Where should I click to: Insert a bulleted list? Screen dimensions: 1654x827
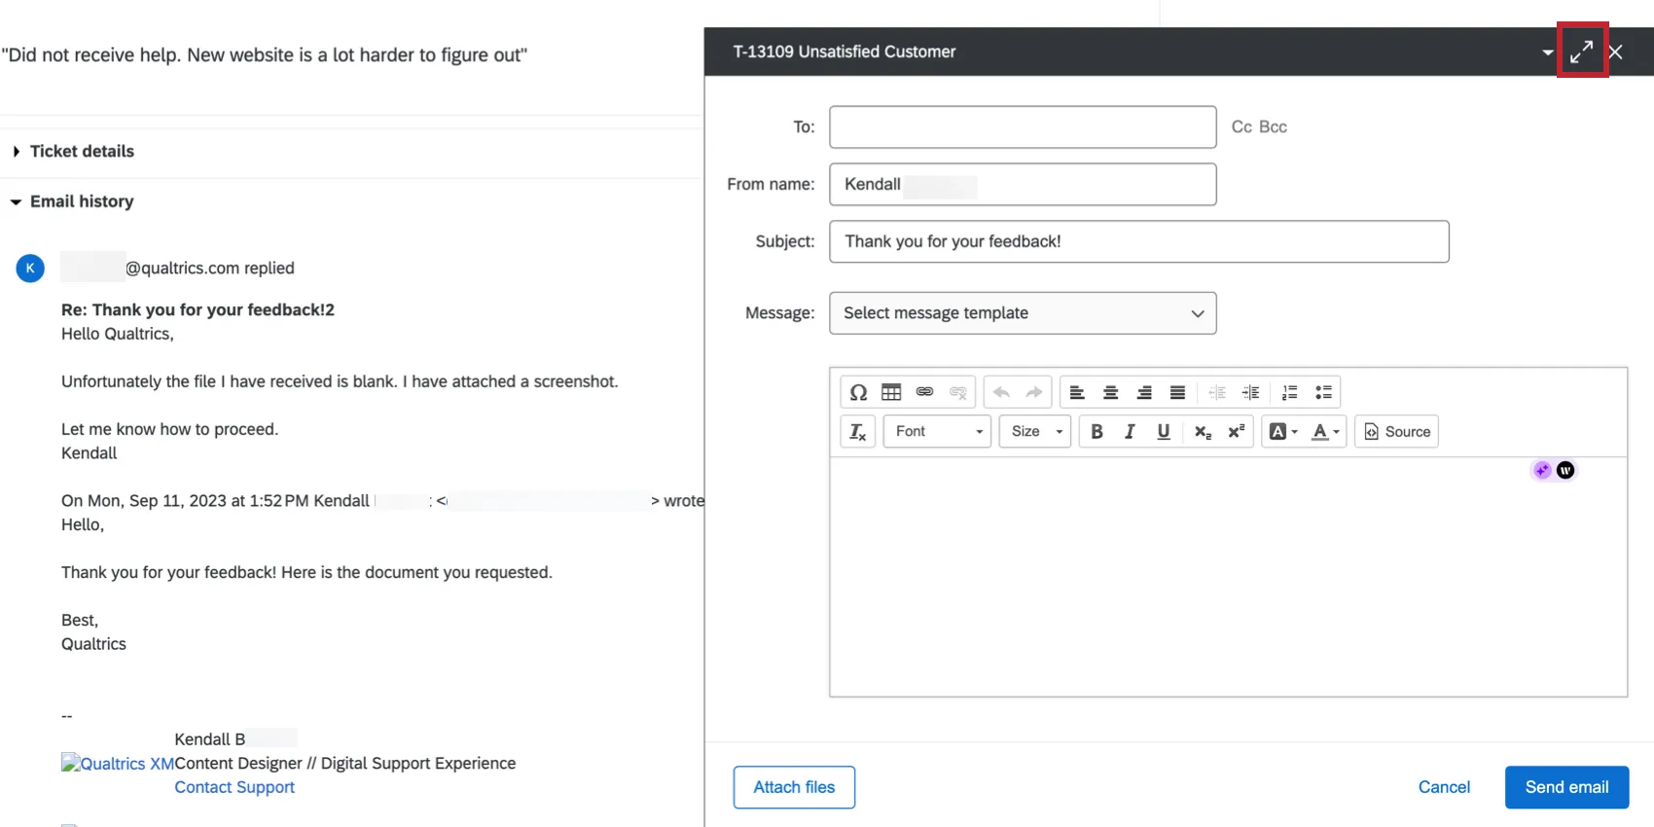pyautogui.click(x=1323, y=393)
